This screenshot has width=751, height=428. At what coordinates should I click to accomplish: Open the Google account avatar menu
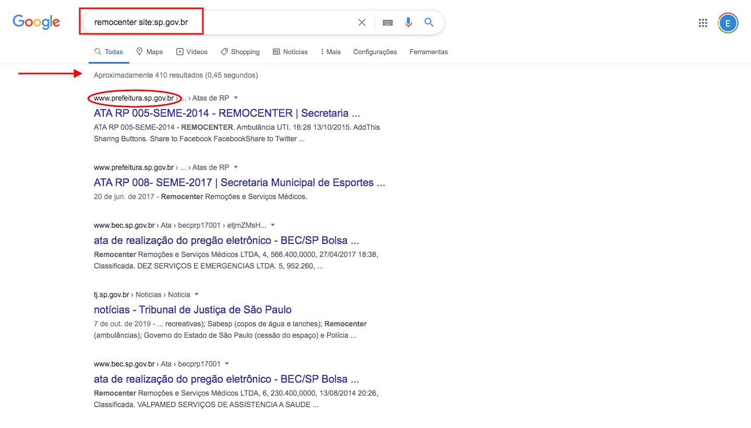tap(728, 22)
